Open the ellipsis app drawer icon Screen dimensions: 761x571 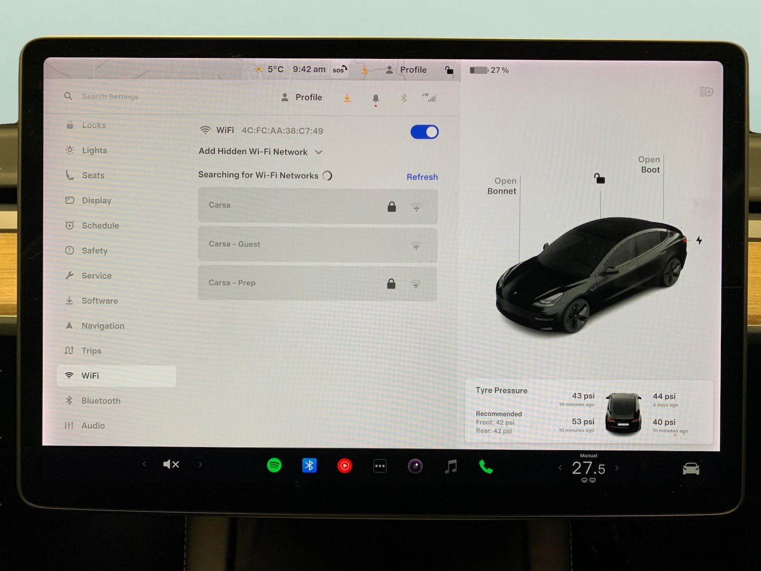[380, 465]
